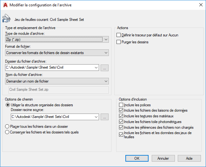
Task: Click the sheet set icon
Action: click(6, 19)
